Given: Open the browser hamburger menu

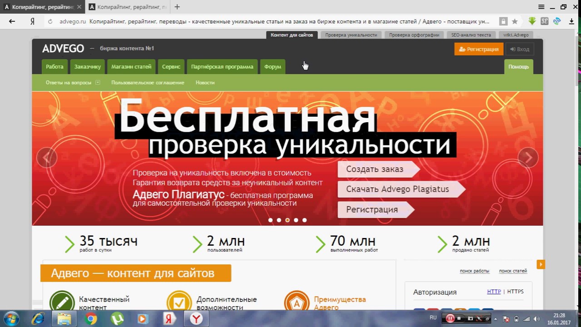Looking at the screenshot, I should pos(541,7).
